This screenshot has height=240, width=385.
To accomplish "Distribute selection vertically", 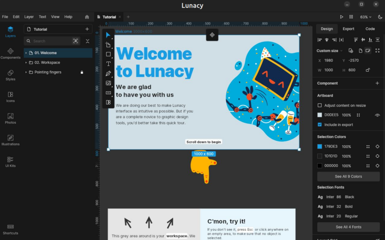I will point(378,40).
